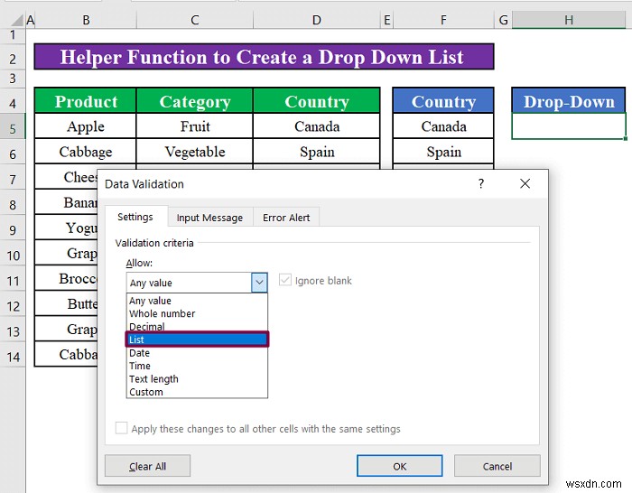Click the Drop-Down header cell

tap(568, 101)
